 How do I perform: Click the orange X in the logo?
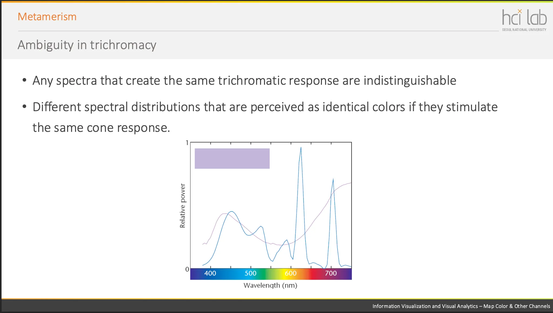pos(520,11)
